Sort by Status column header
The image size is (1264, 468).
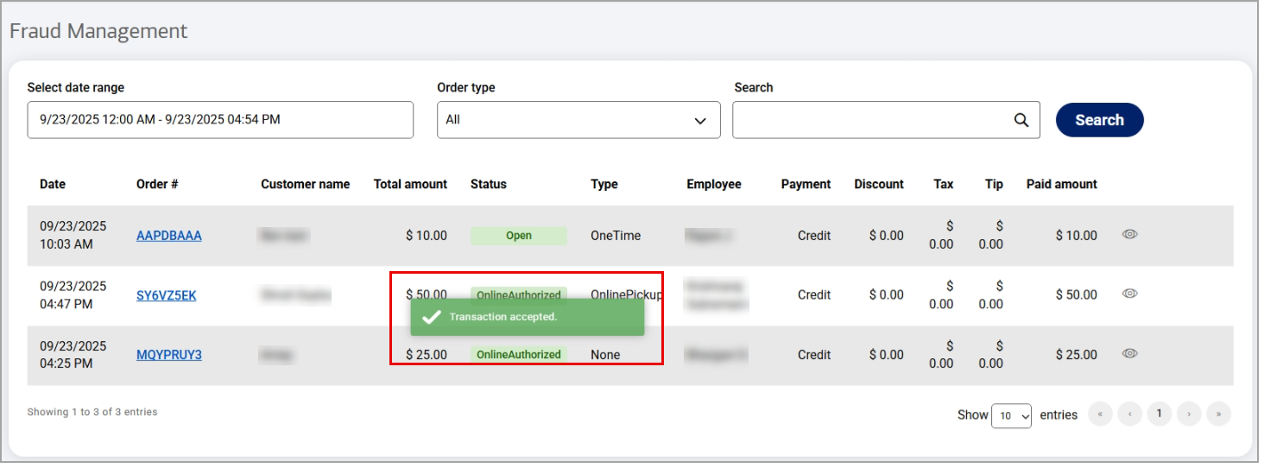pyautogui.click(x=489, y=184)
